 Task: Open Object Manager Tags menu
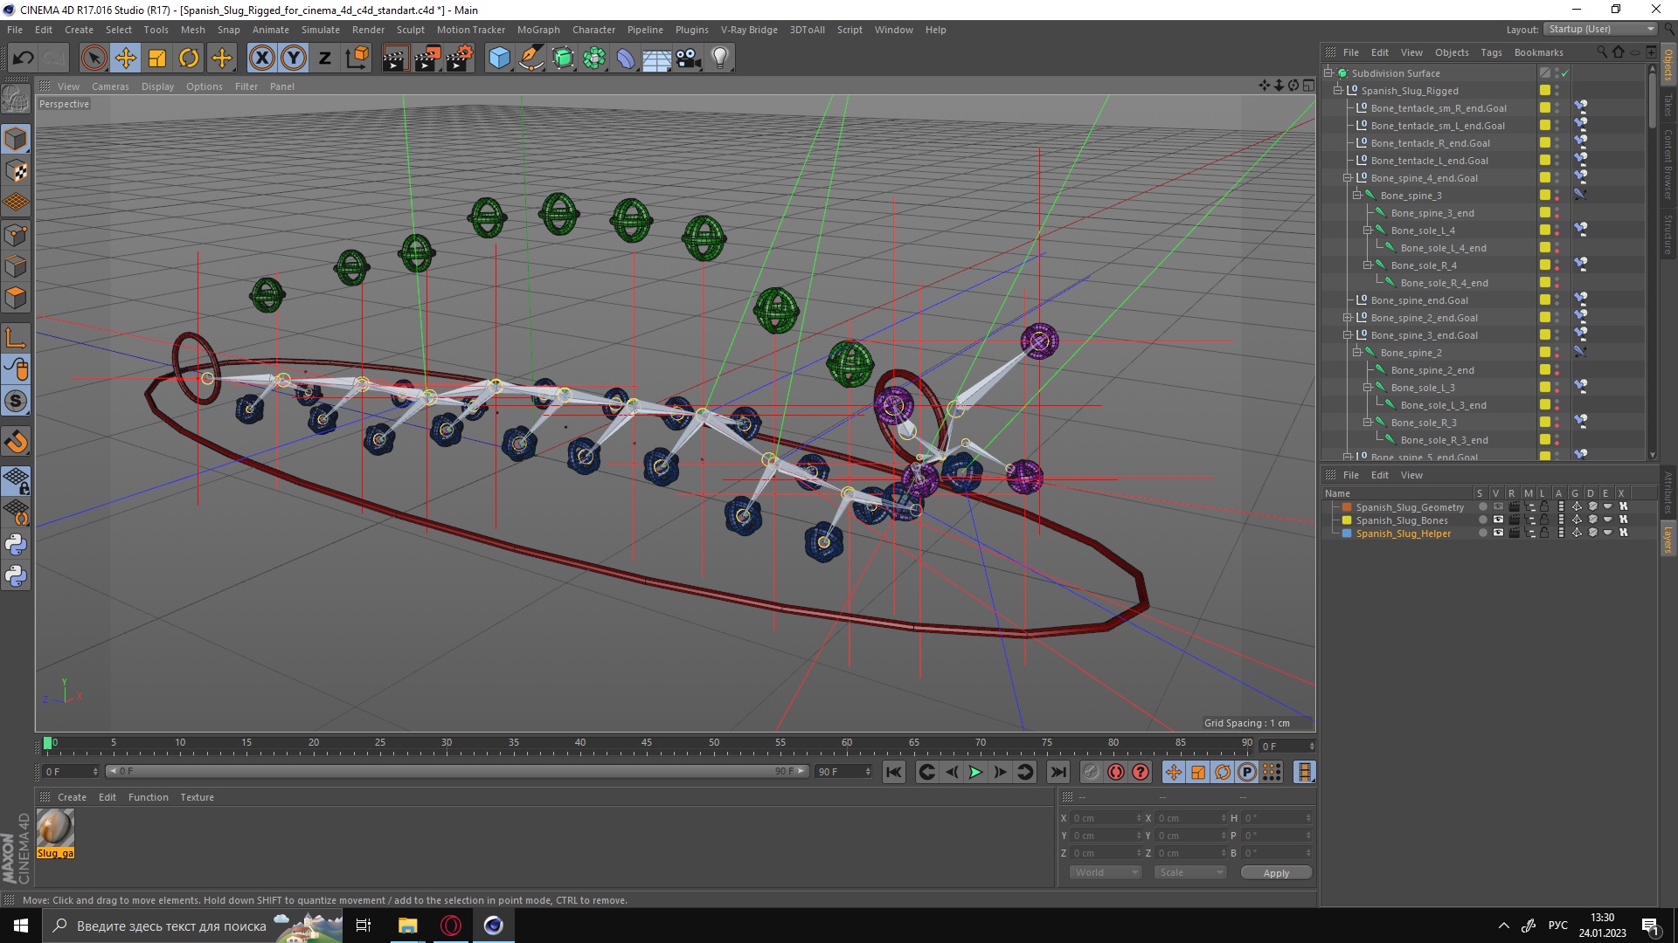(x=1491, y=52)
